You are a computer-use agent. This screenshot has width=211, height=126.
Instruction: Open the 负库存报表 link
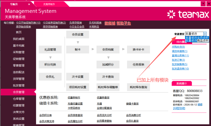[x=76, y=23]
